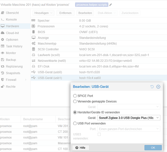Click the Übersicht book icon

[2, 13]
